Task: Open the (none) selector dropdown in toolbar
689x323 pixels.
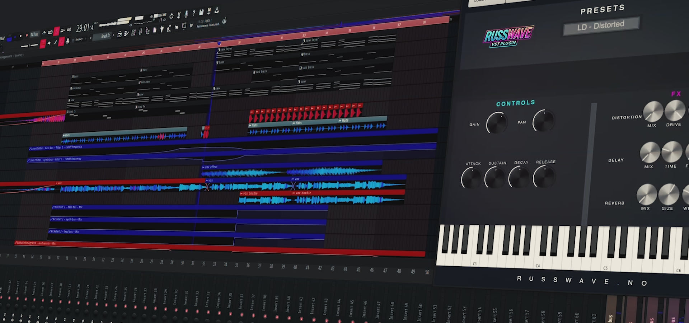Action: (x=79, y=39)
